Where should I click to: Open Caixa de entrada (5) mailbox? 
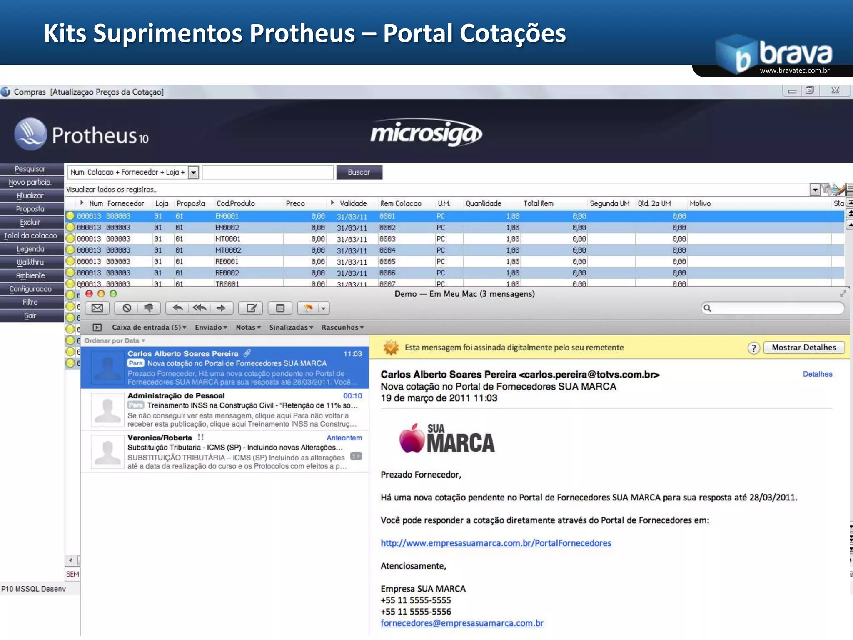(x=149, y=327)
